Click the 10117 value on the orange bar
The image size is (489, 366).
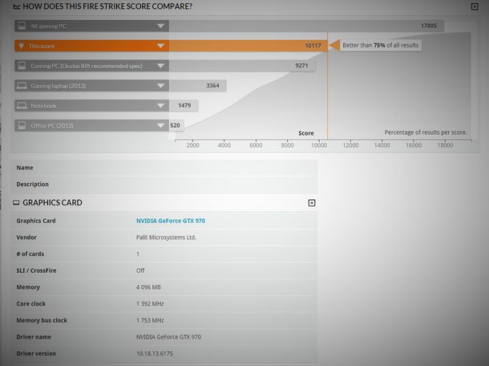313,46
